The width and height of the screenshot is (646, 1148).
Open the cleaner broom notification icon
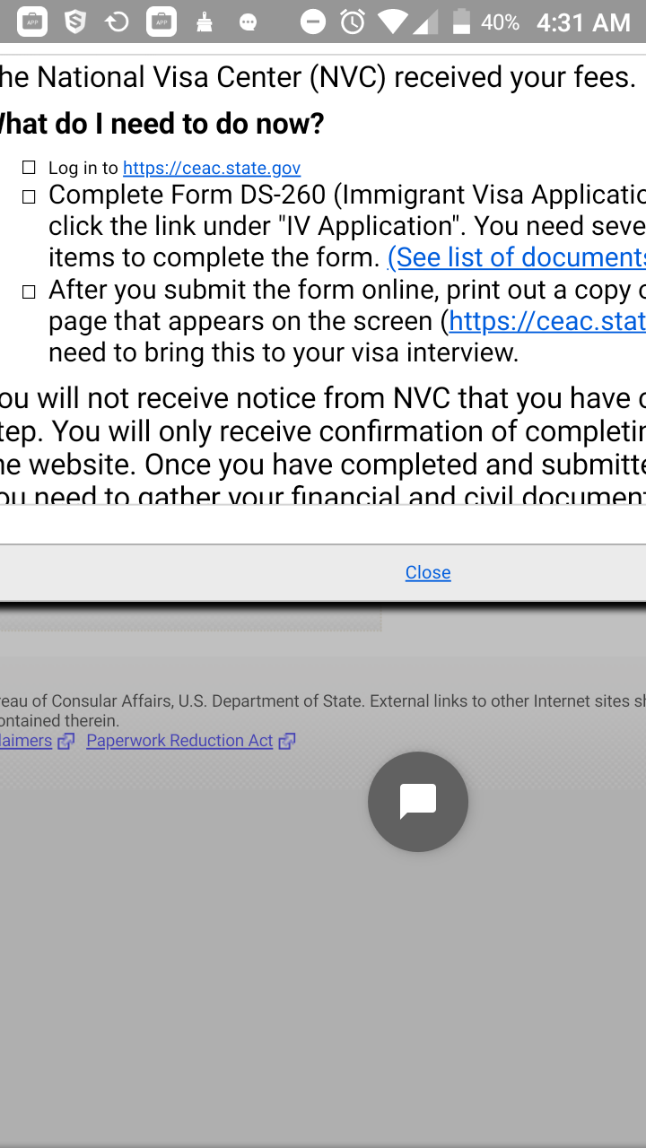[x=205, y=22]
